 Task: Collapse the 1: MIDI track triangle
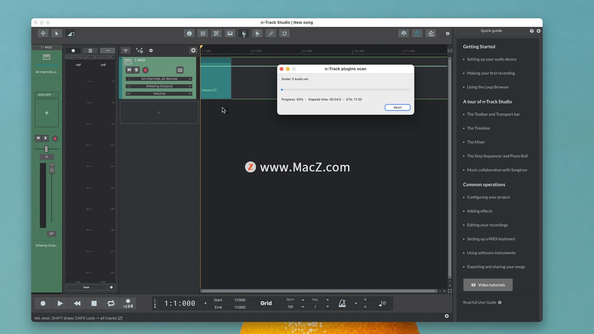click(x=120, y=58)
